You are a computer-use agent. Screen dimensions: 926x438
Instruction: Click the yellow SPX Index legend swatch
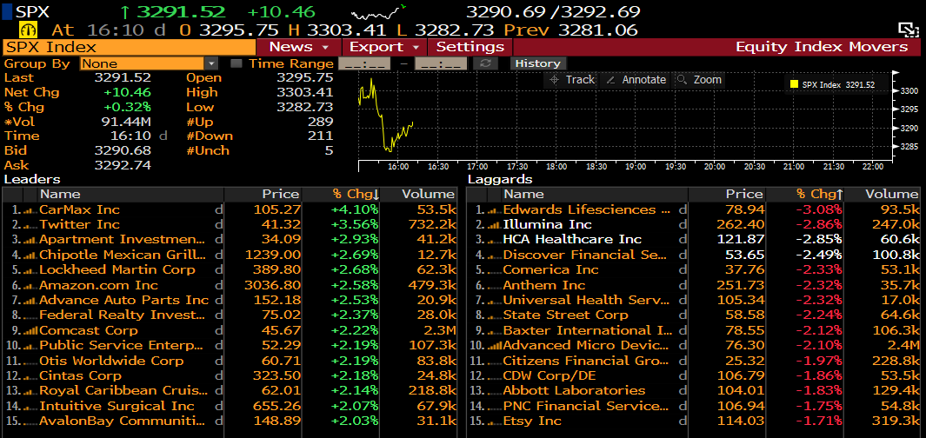795,85
